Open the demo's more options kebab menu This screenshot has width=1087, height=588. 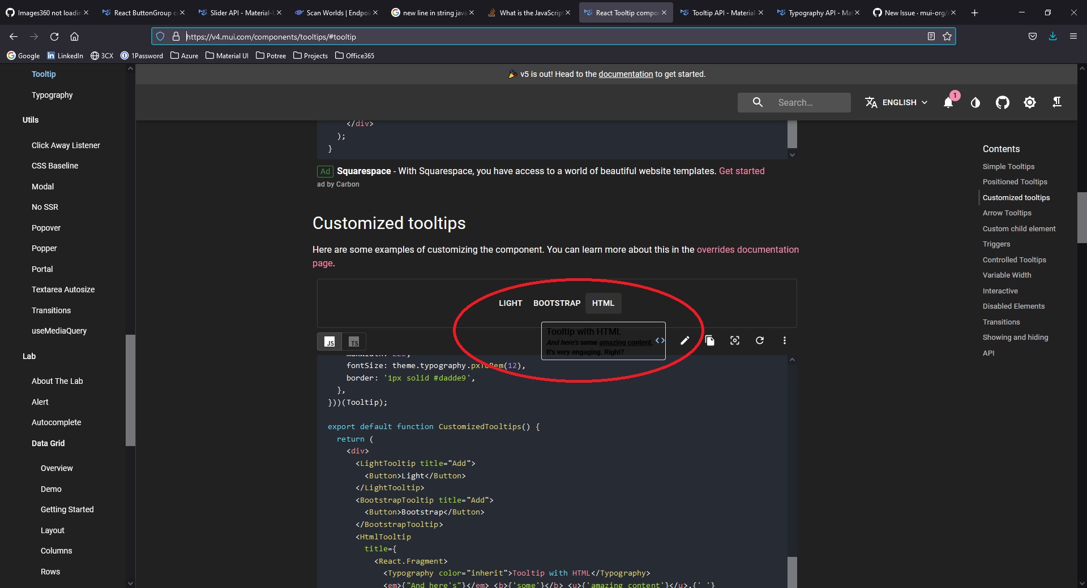(785, 340)
